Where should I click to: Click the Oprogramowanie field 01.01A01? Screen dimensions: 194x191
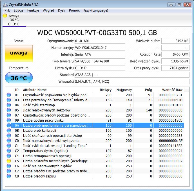[100, 41]
